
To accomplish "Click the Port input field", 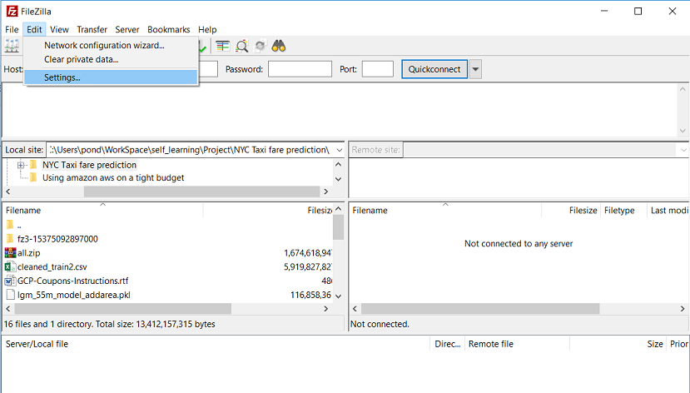I will [378, 69].
